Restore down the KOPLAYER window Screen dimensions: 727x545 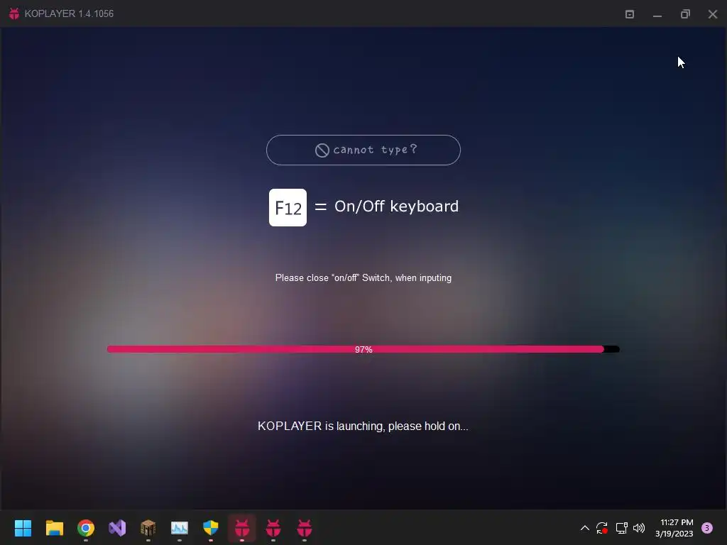pyautogui.click(x=685, y=14)
